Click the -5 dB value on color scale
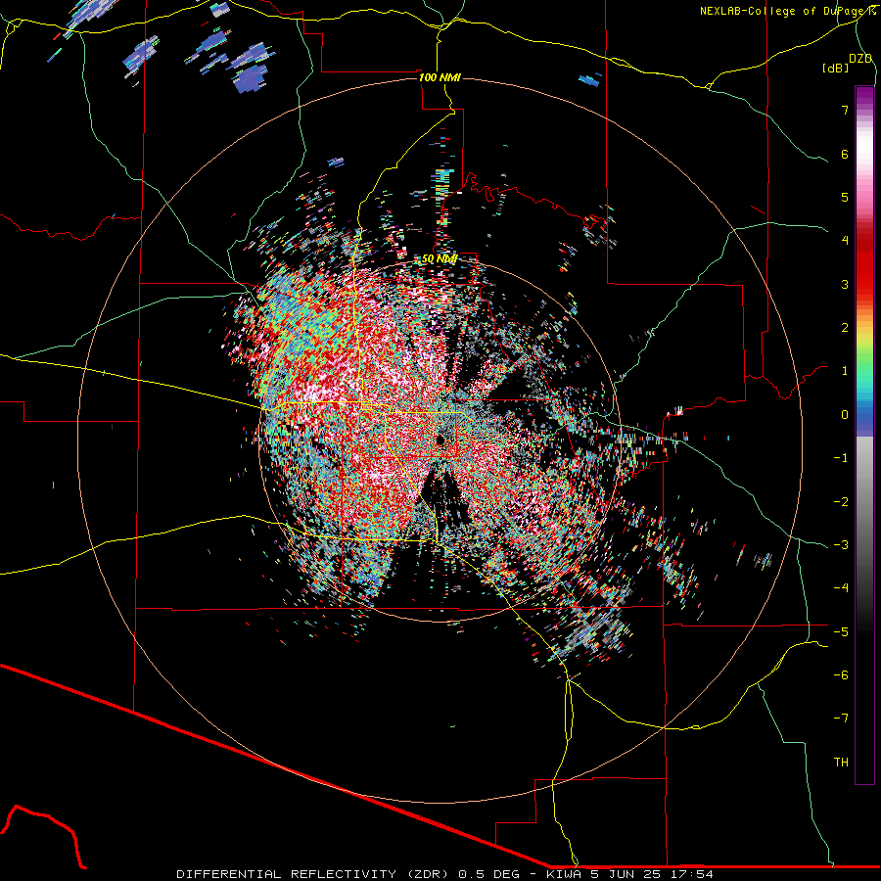The width and height of the screenshot is (881, 881). (x=841, y=632)
